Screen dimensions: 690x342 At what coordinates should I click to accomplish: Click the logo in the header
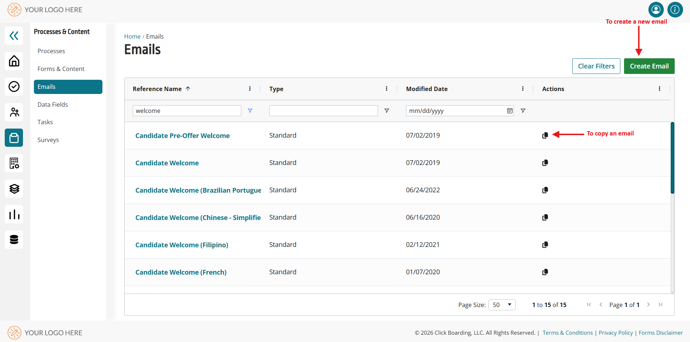click(x=45, y=10)
